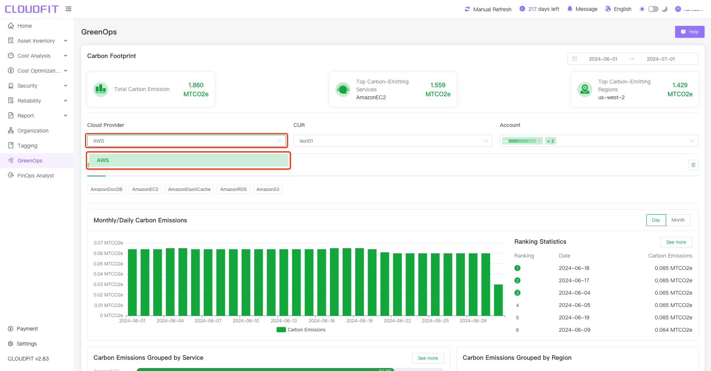This screenshot has width=711, height=371.
Task: Open the Cloud Provider AWS dropdown
Action: pos(187,141)
